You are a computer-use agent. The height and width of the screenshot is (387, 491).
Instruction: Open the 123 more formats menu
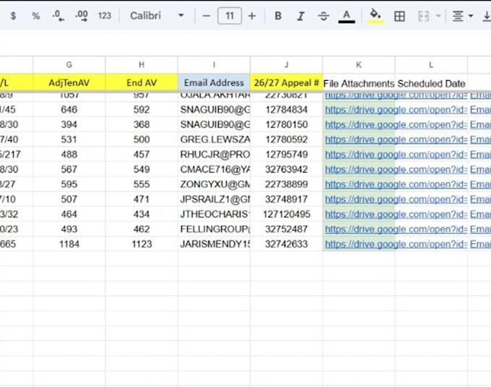105,16
